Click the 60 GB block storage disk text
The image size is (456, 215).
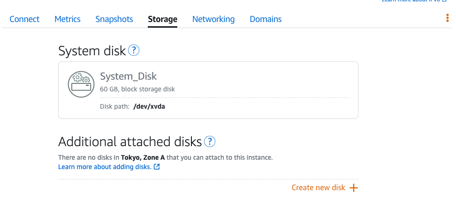click(137, 89)
